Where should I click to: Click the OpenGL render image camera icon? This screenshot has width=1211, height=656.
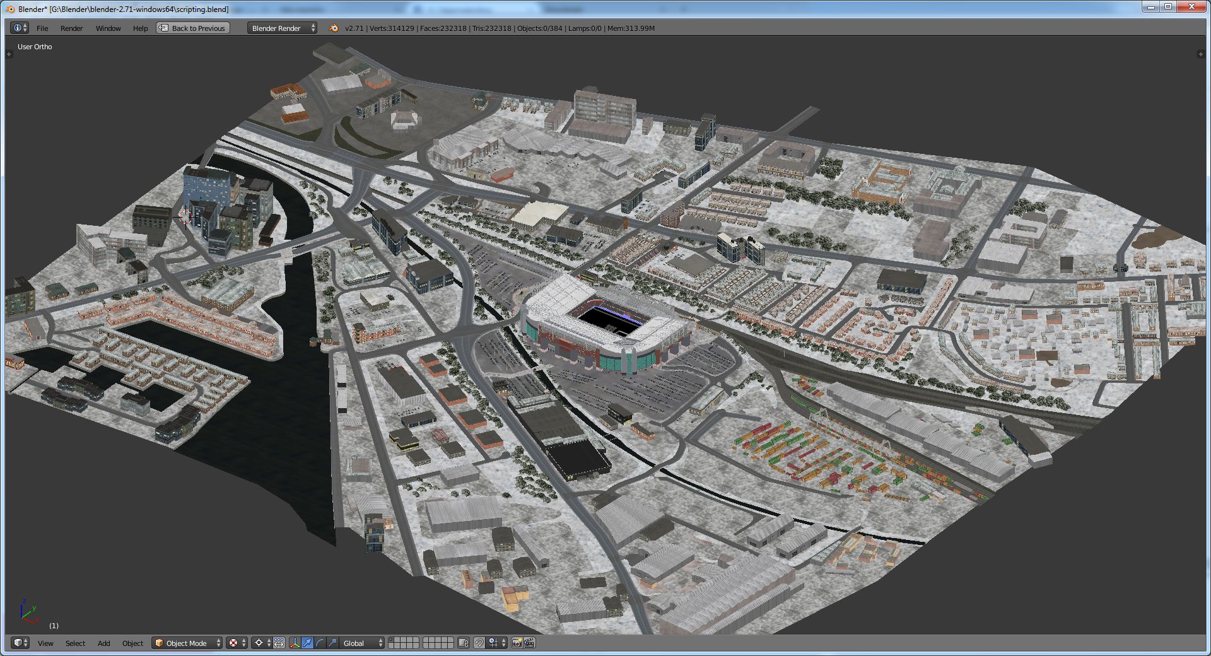(x=517, y=643)
